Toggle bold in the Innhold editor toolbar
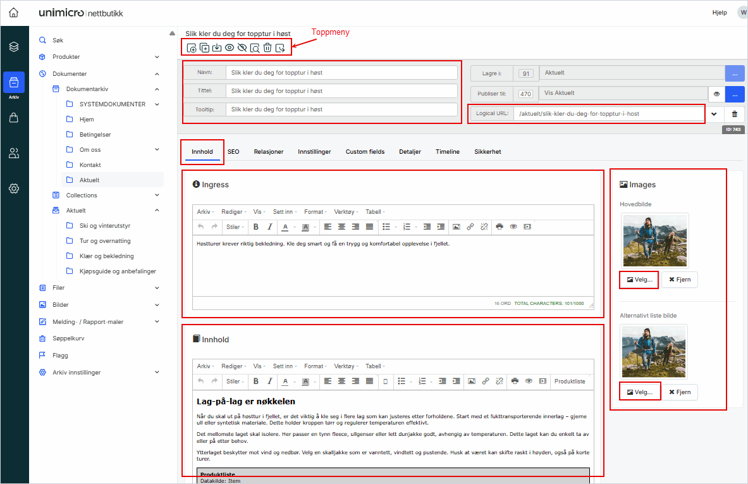This screenshot has width=748, height=484. (x=256, y=382)
